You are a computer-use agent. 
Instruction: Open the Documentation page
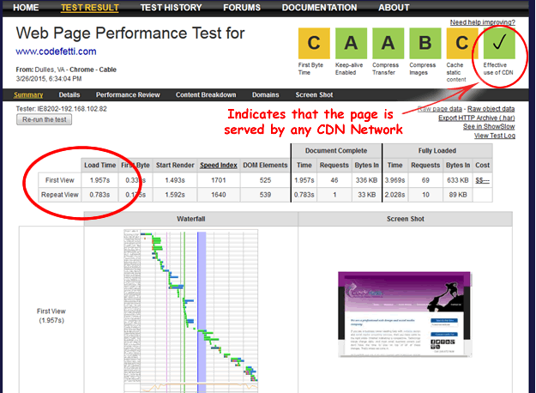(319, 8)
